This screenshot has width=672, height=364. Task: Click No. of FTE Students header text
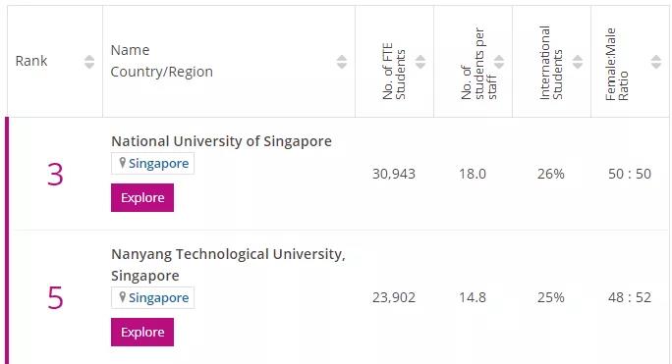click(394, 71)
